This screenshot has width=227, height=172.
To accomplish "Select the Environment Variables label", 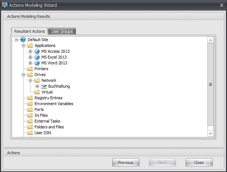I will coord(54,104).
